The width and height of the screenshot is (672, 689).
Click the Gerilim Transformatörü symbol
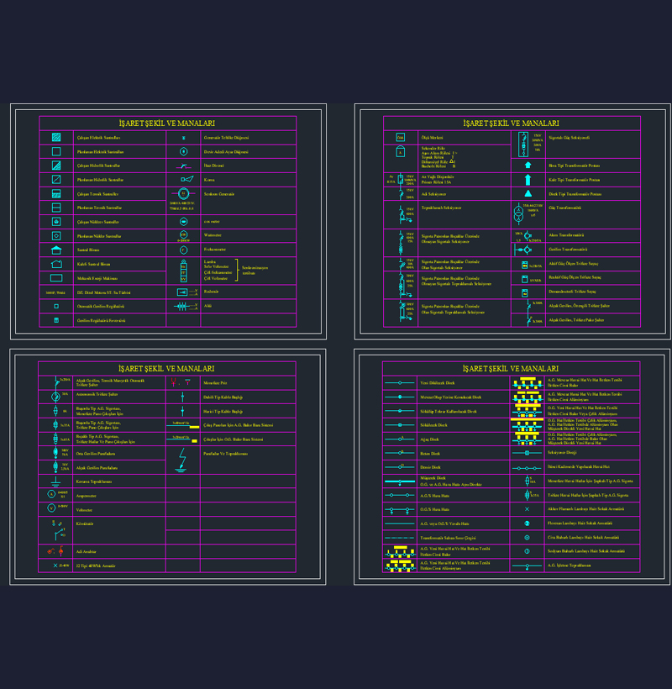click(524, 250)
